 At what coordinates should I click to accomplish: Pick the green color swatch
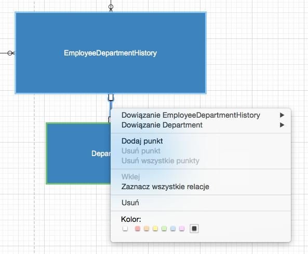click(x=164, y=229)
